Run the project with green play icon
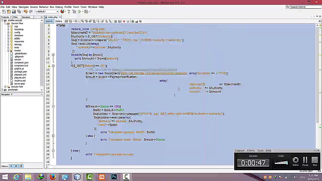Screen dimensions: 322x181 pos(80,12)
